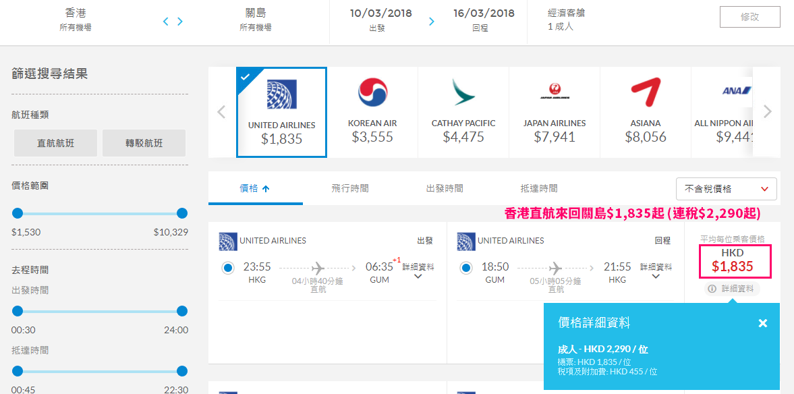
Task: Open the tax-exclusive price dropdown
Action: point(726,189)
